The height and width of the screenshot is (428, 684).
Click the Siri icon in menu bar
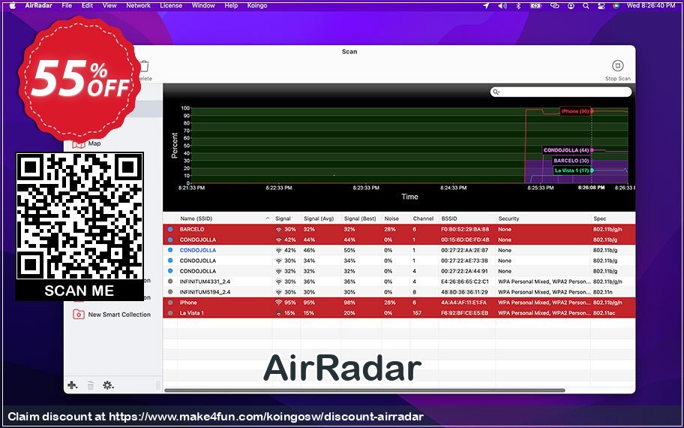tap(616, 6)
